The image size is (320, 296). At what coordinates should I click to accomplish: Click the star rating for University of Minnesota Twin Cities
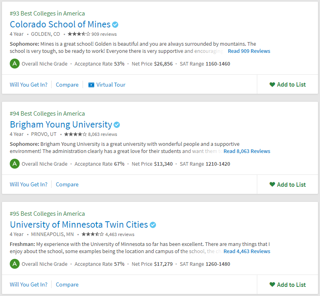point(93,234)
